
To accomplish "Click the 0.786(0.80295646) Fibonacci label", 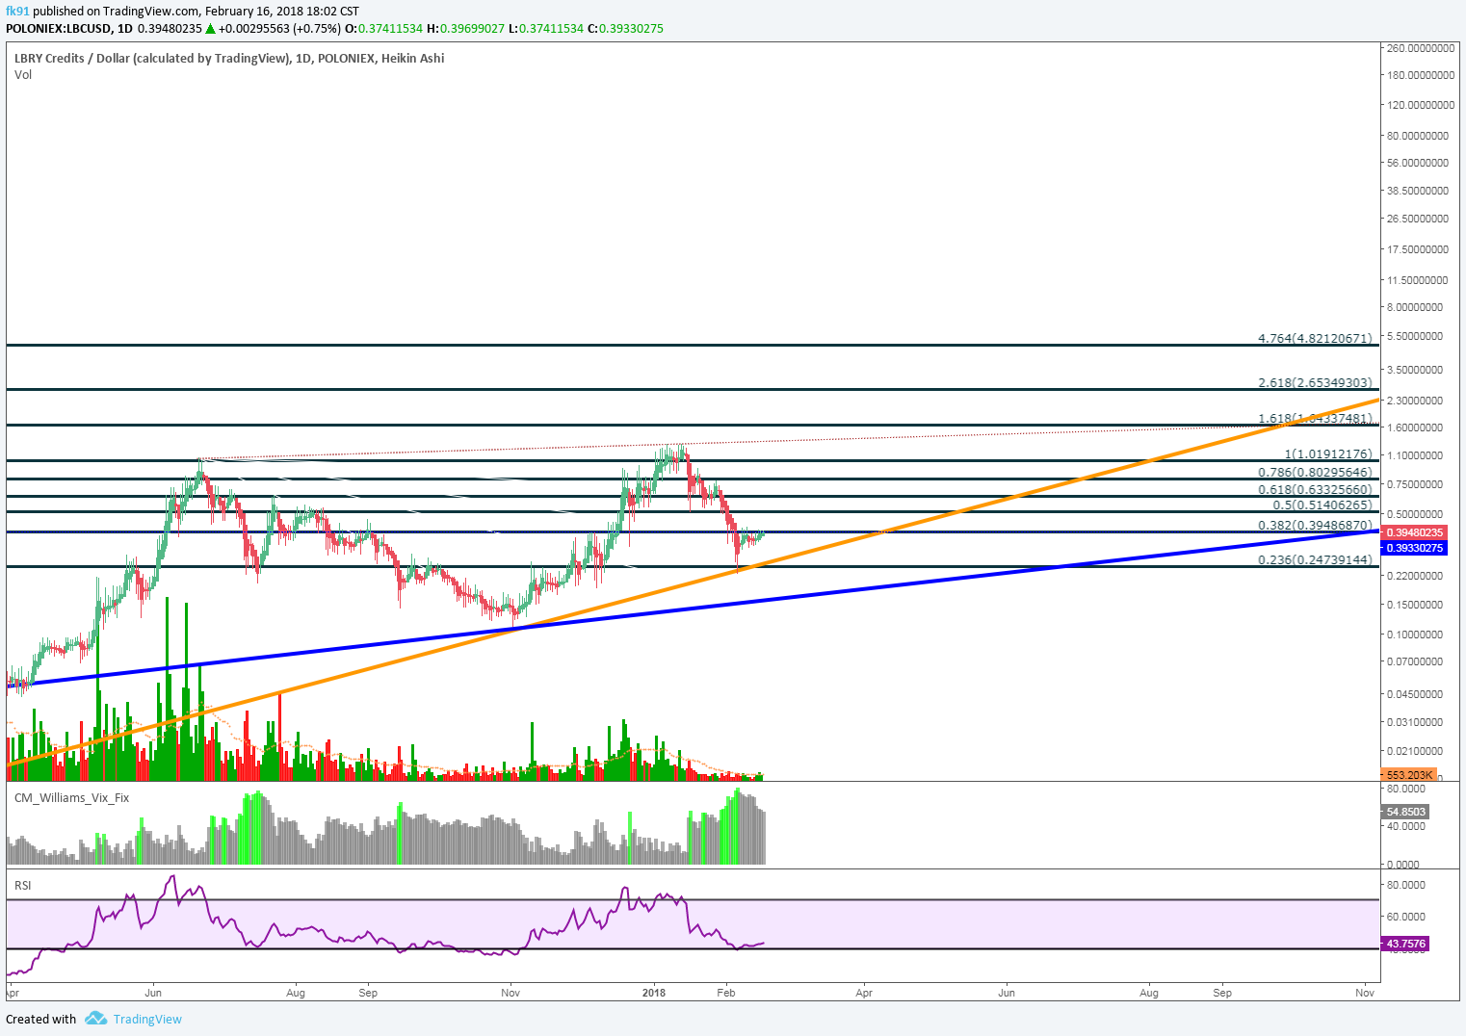I will coord(1315,472).
